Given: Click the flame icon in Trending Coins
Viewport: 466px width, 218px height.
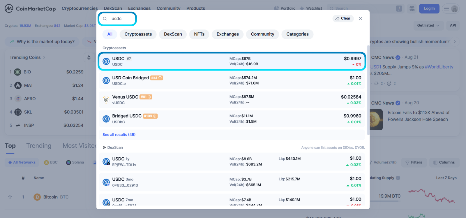Looking at the screenshot, I should pos(89,57).
